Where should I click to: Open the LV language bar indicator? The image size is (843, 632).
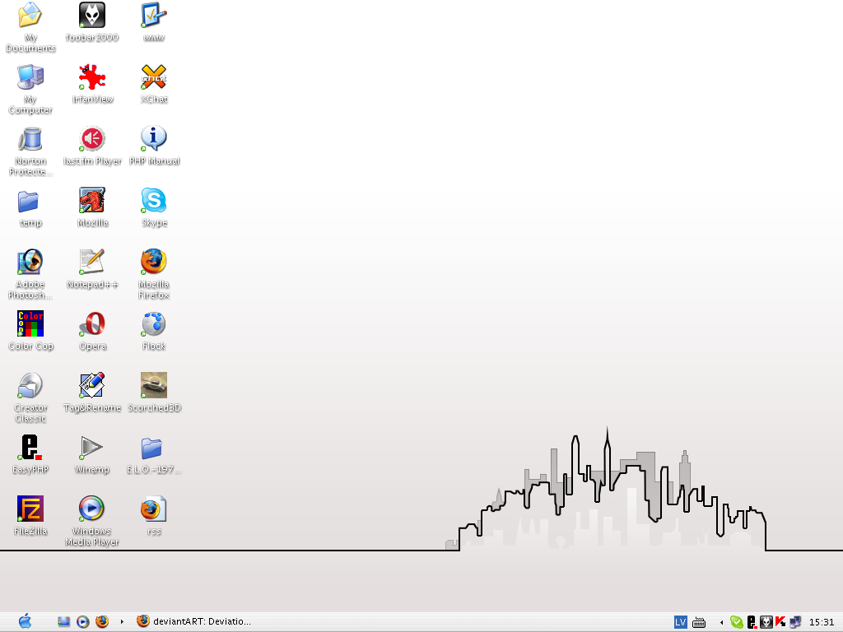point(680,622)
